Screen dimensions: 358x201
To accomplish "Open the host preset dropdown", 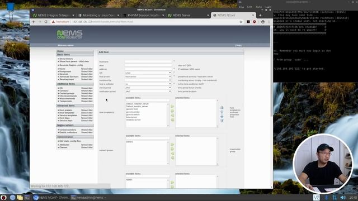I will [x=148, y=76].
